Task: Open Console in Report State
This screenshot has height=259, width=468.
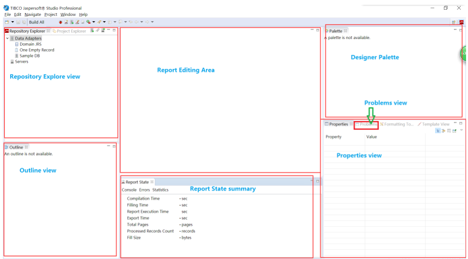Action: click(x=129, y=190)
